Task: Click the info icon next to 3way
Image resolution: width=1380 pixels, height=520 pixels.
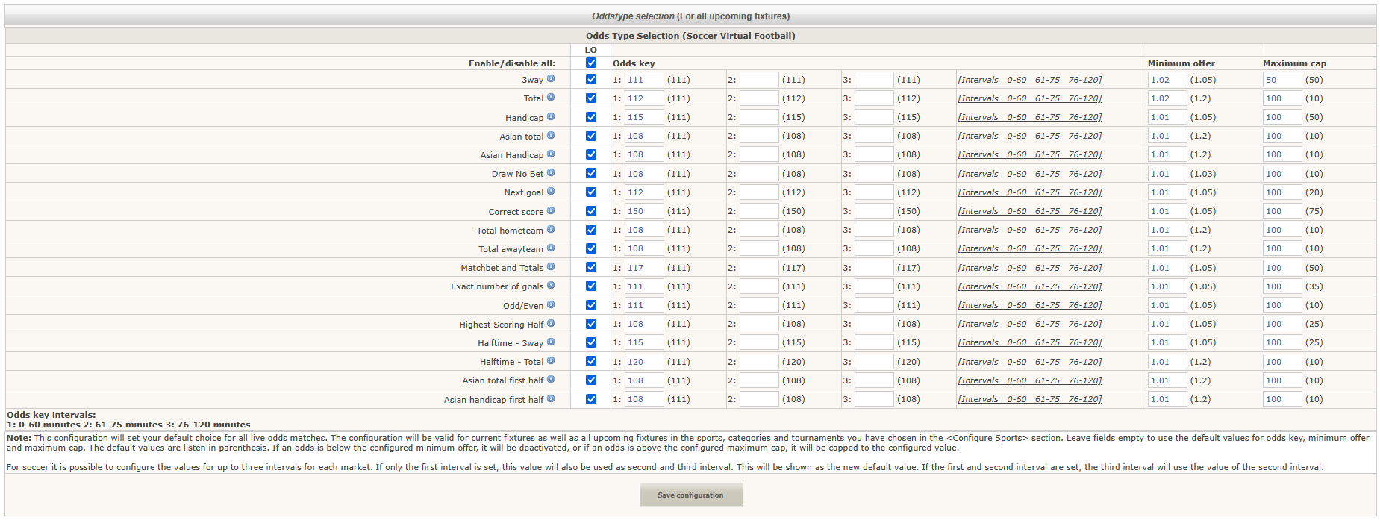Action: click(551, 79)
